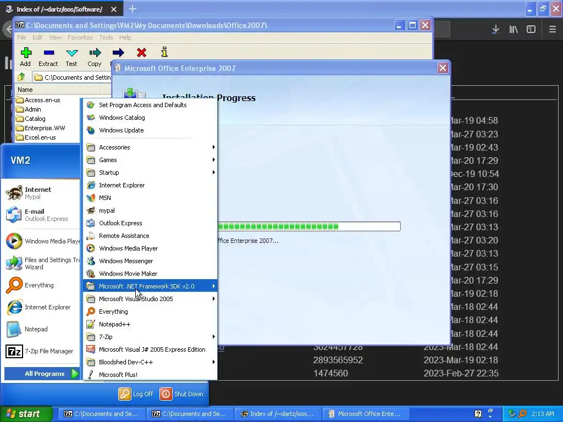Open the View menu in 7-Zip

click(55, 37)
